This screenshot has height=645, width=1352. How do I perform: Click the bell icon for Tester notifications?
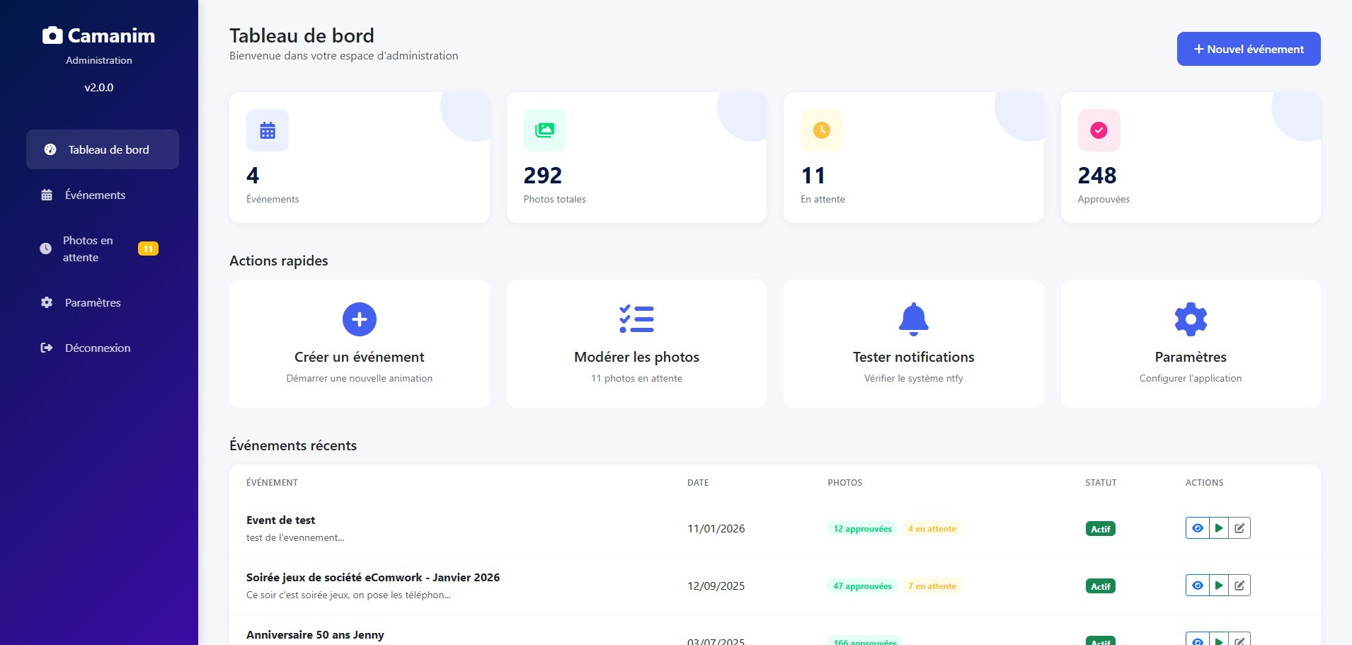913,319
